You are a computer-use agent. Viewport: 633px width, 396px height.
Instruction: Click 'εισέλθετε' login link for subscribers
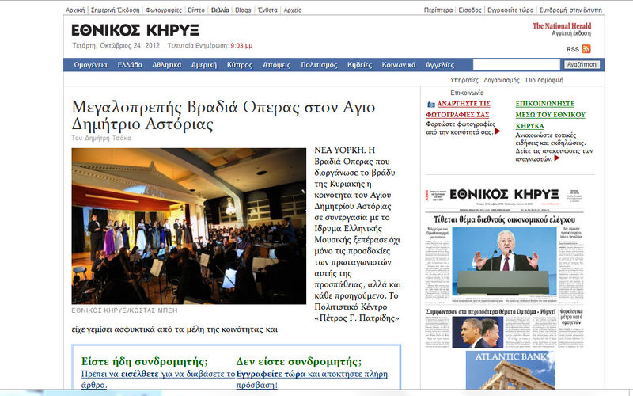click(140, 374)
